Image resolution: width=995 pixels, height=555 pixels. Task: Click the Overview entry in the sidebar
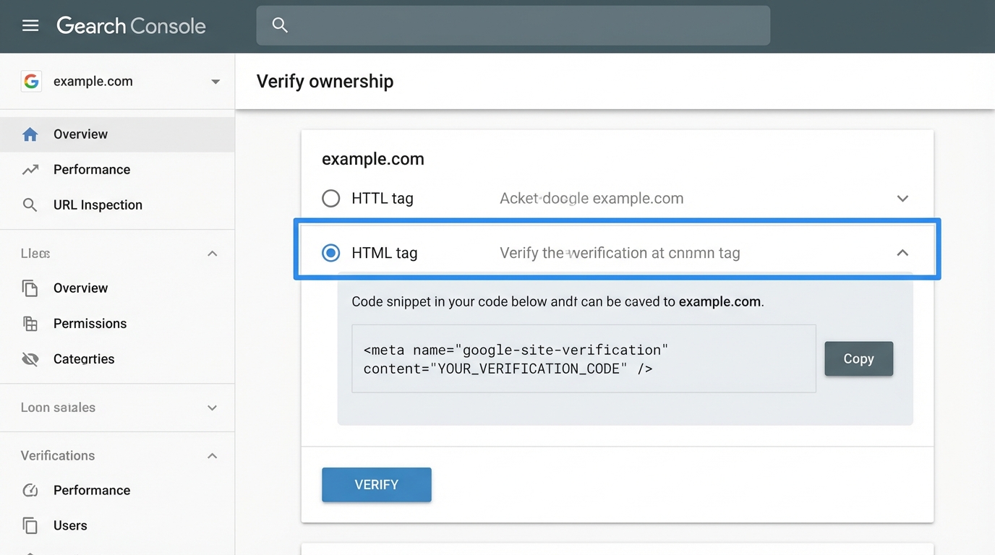[x=80, y=134]
